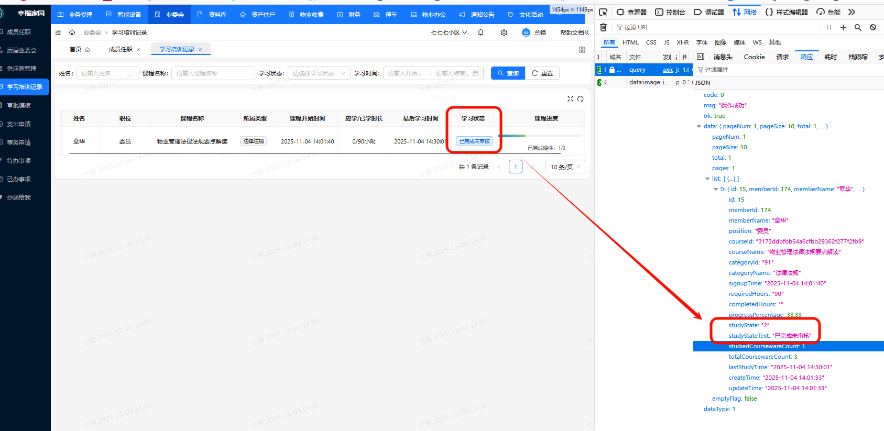The image size is (884, 431).
Task: Click the 查询 button
Action: click(x=508, y=73)
